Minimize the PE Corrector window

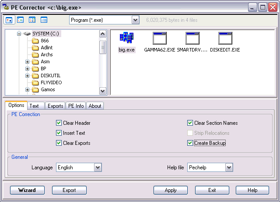[252, 7]
